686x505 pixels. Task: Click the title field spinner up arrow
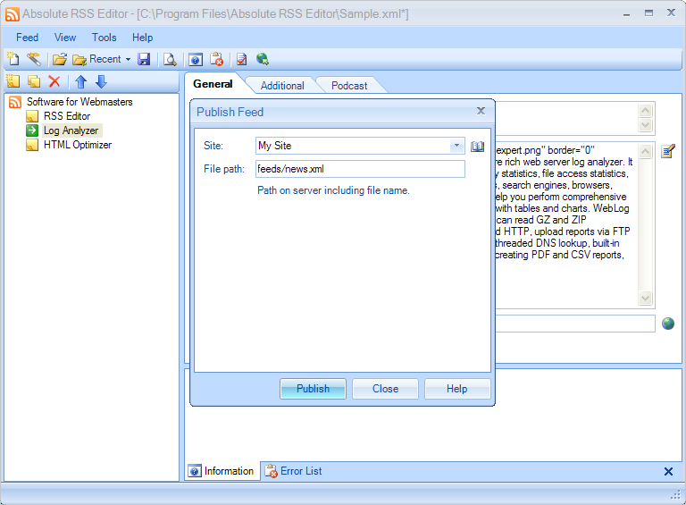point(645,111)
